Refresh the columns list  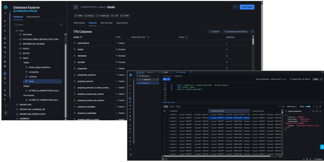[x=252, y=32]
